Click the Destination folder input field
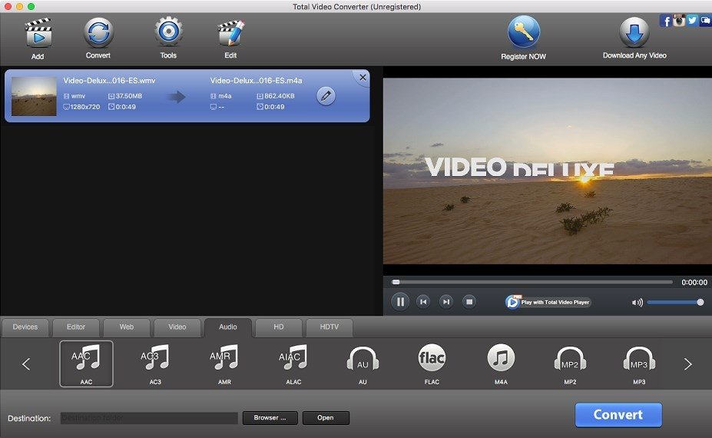Viewport: 712px width, 438px height. point(149,418)
